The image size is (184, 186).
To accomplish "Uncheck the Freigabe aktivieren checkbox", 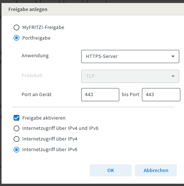I will pyautogui.click(x=16, y=118).
